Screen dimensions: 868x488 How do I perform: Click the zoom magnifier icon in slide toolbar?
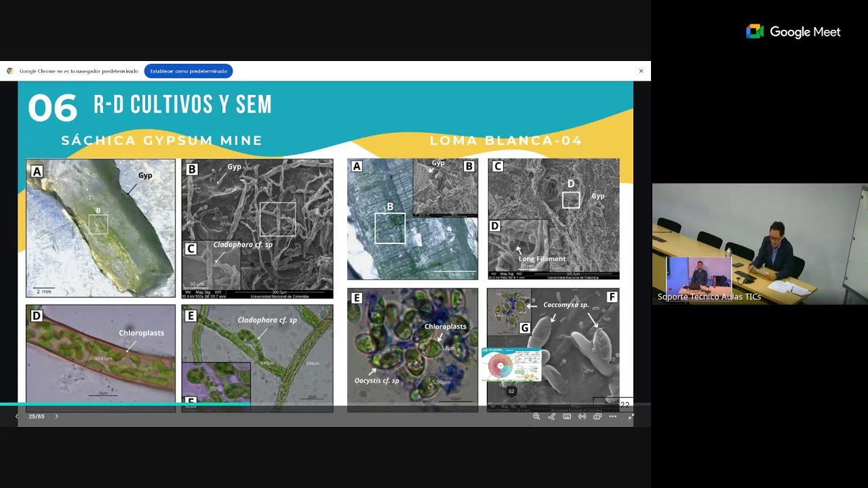click(536, 416)
